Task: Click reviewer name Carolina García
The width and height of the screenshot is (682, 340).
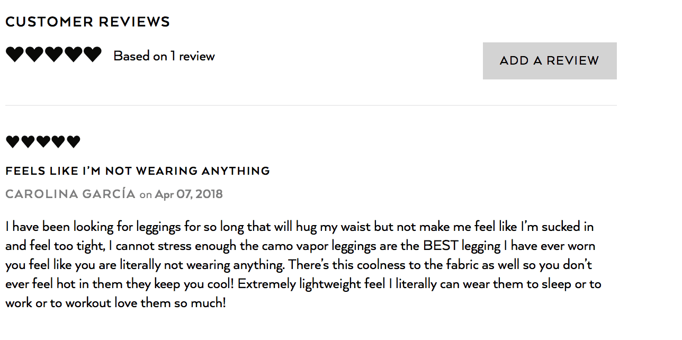Action: [x=70, y=194]
